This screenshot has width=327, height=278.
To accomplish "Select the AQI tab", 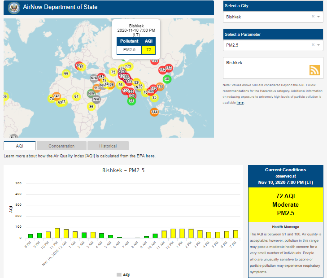I will 19,146.
